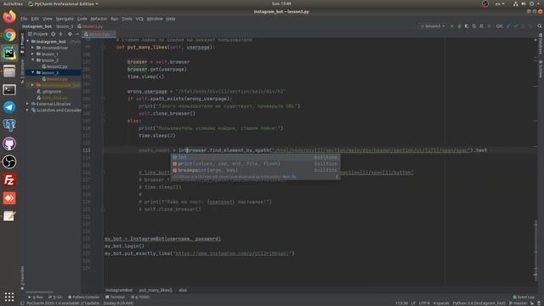Open the Files manager dock icon
544x306 pixels.
[x=9, y=71]
